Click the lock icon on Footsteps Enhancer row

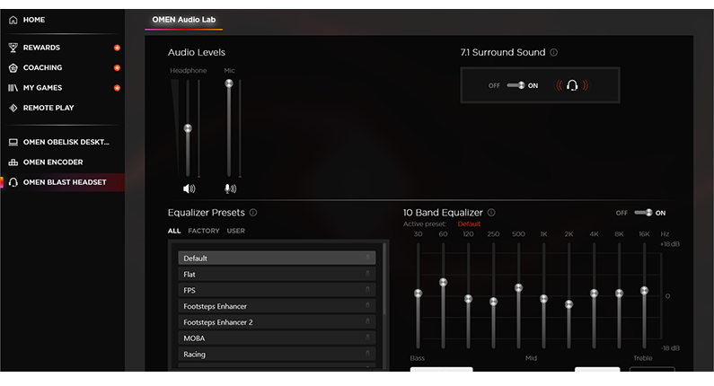[367, 305]
